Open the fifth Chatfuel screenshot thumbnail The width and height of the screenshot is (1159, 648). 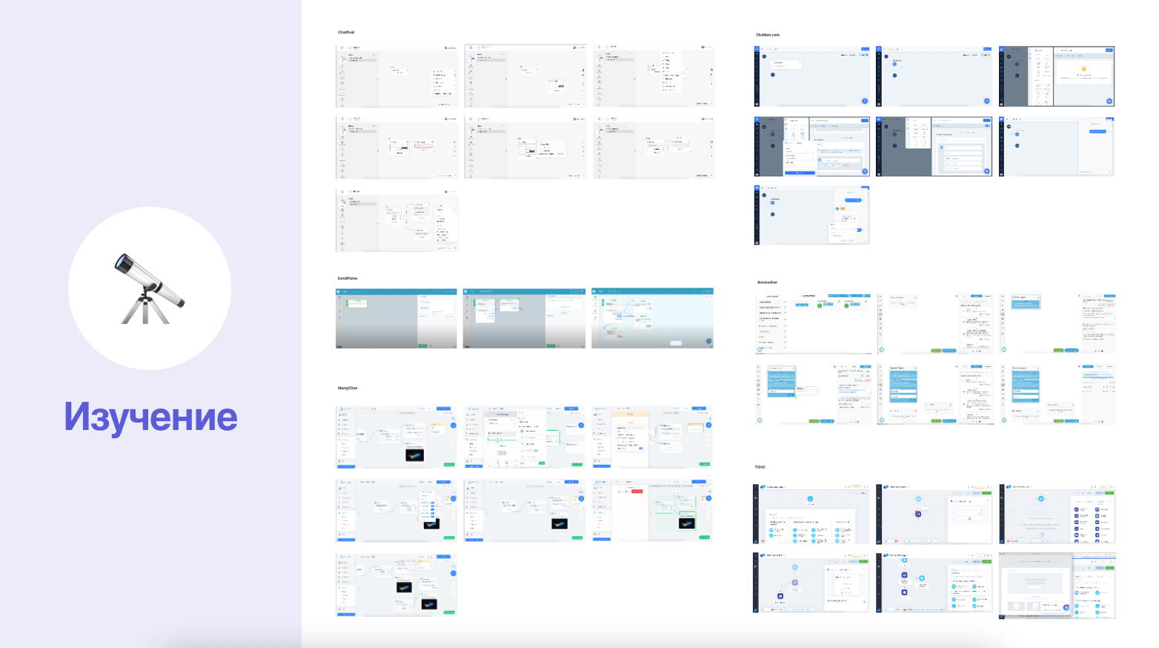(x=525, y=147)
